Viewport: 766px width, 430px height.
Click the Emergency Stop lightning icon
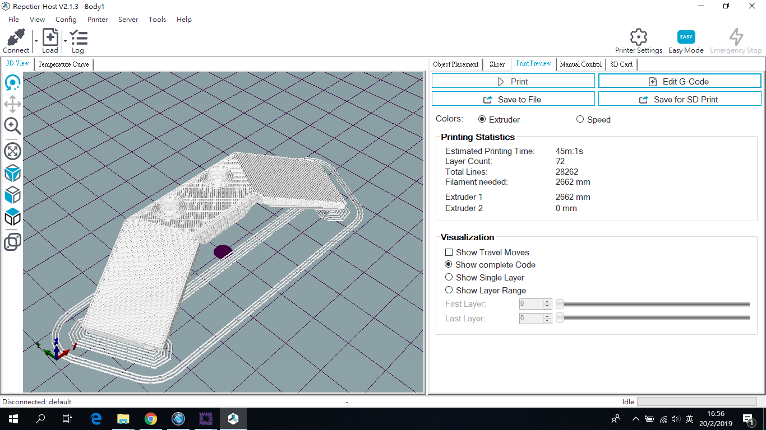point(736,37)
